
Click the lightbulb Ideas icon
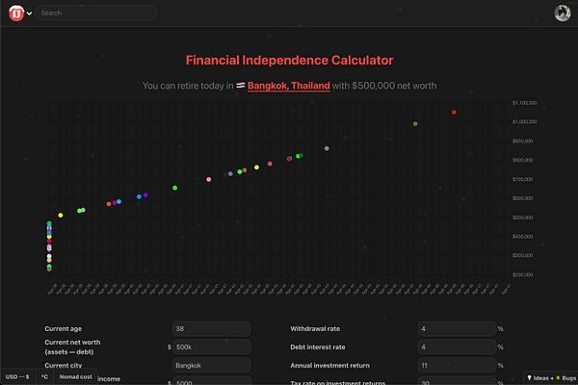click(x=529, y=377)
